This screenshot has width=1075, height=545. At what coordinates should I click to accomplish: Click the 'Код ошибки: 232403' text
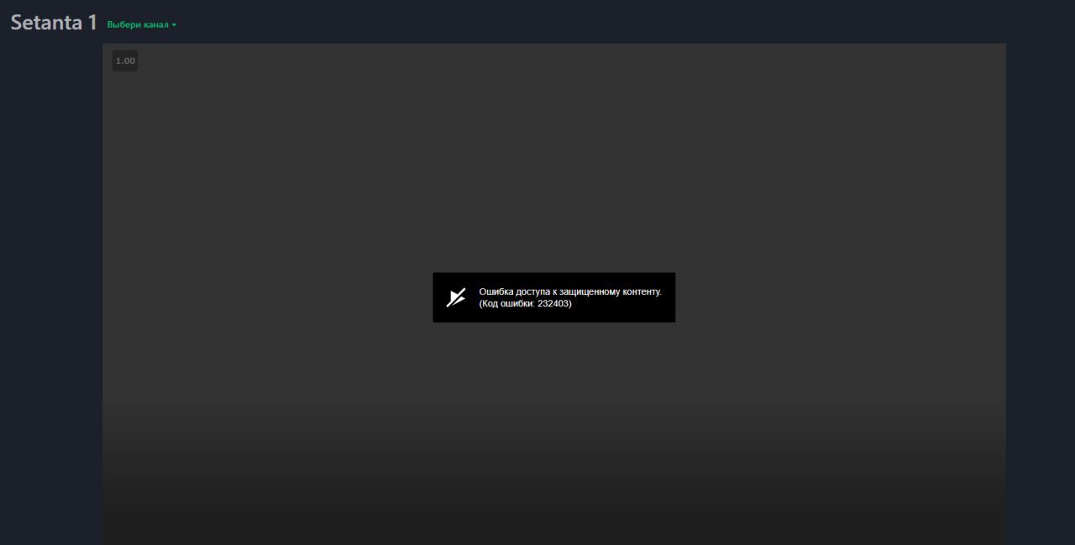[525, 303]
